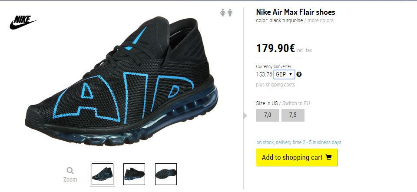Open the more colors link
The width and height of the screenshot is (417, 192).
[x=321, y=20]
